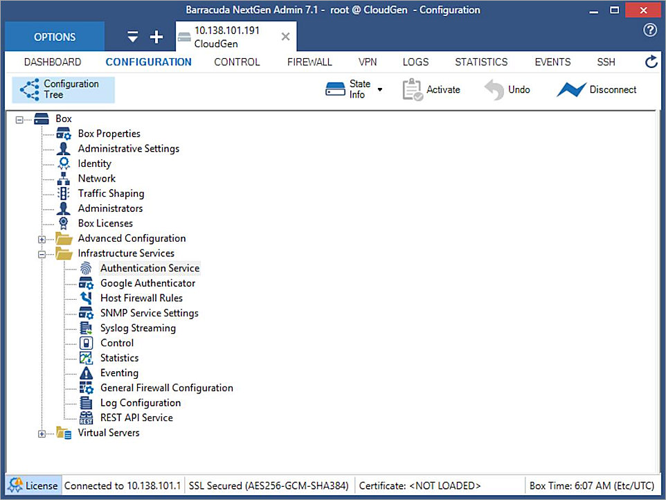Click the refresh icon beside SSH
Screen dimensions: 666x500
click(x=651, y=62)
